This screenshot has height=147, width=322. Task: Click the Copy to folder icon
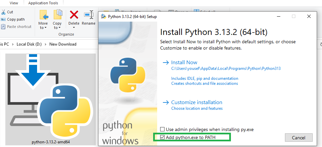[x=58, y=15]
